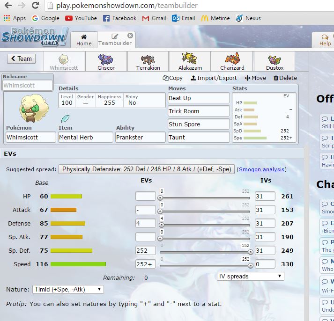334x321 pixels.
Task: Open the Metime bookmark
Action: coord(215,18)
